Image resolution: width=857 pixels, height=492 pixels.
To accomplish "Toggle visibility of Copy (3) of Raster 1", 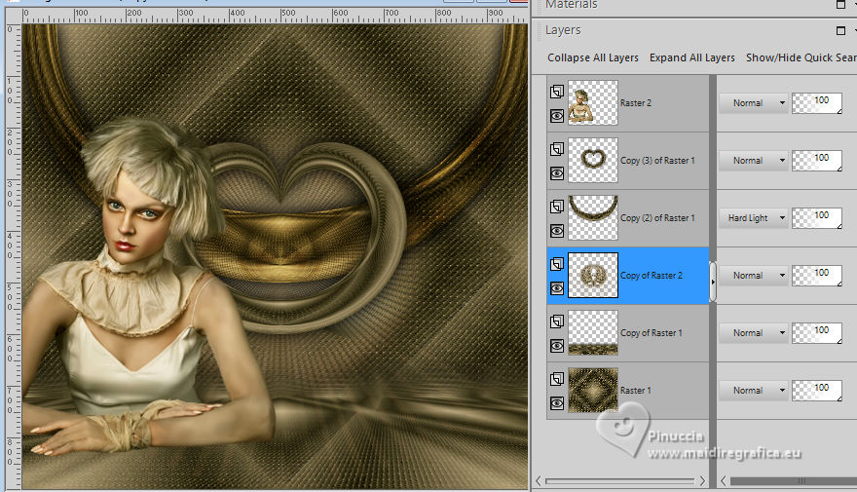I will click(557, 173).
